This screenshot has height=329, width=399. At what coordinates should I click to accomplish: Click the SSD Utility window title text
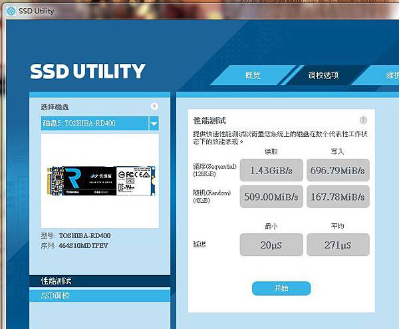[x=37, y=11]
